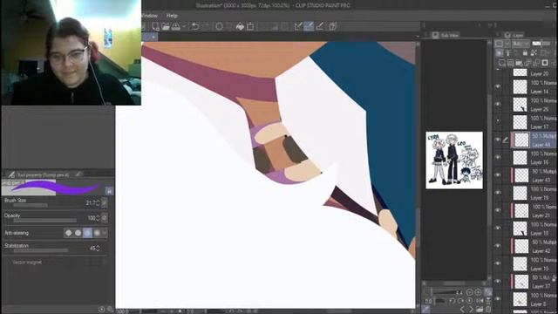Toggle visibility of Layer 21

[498, 210]
